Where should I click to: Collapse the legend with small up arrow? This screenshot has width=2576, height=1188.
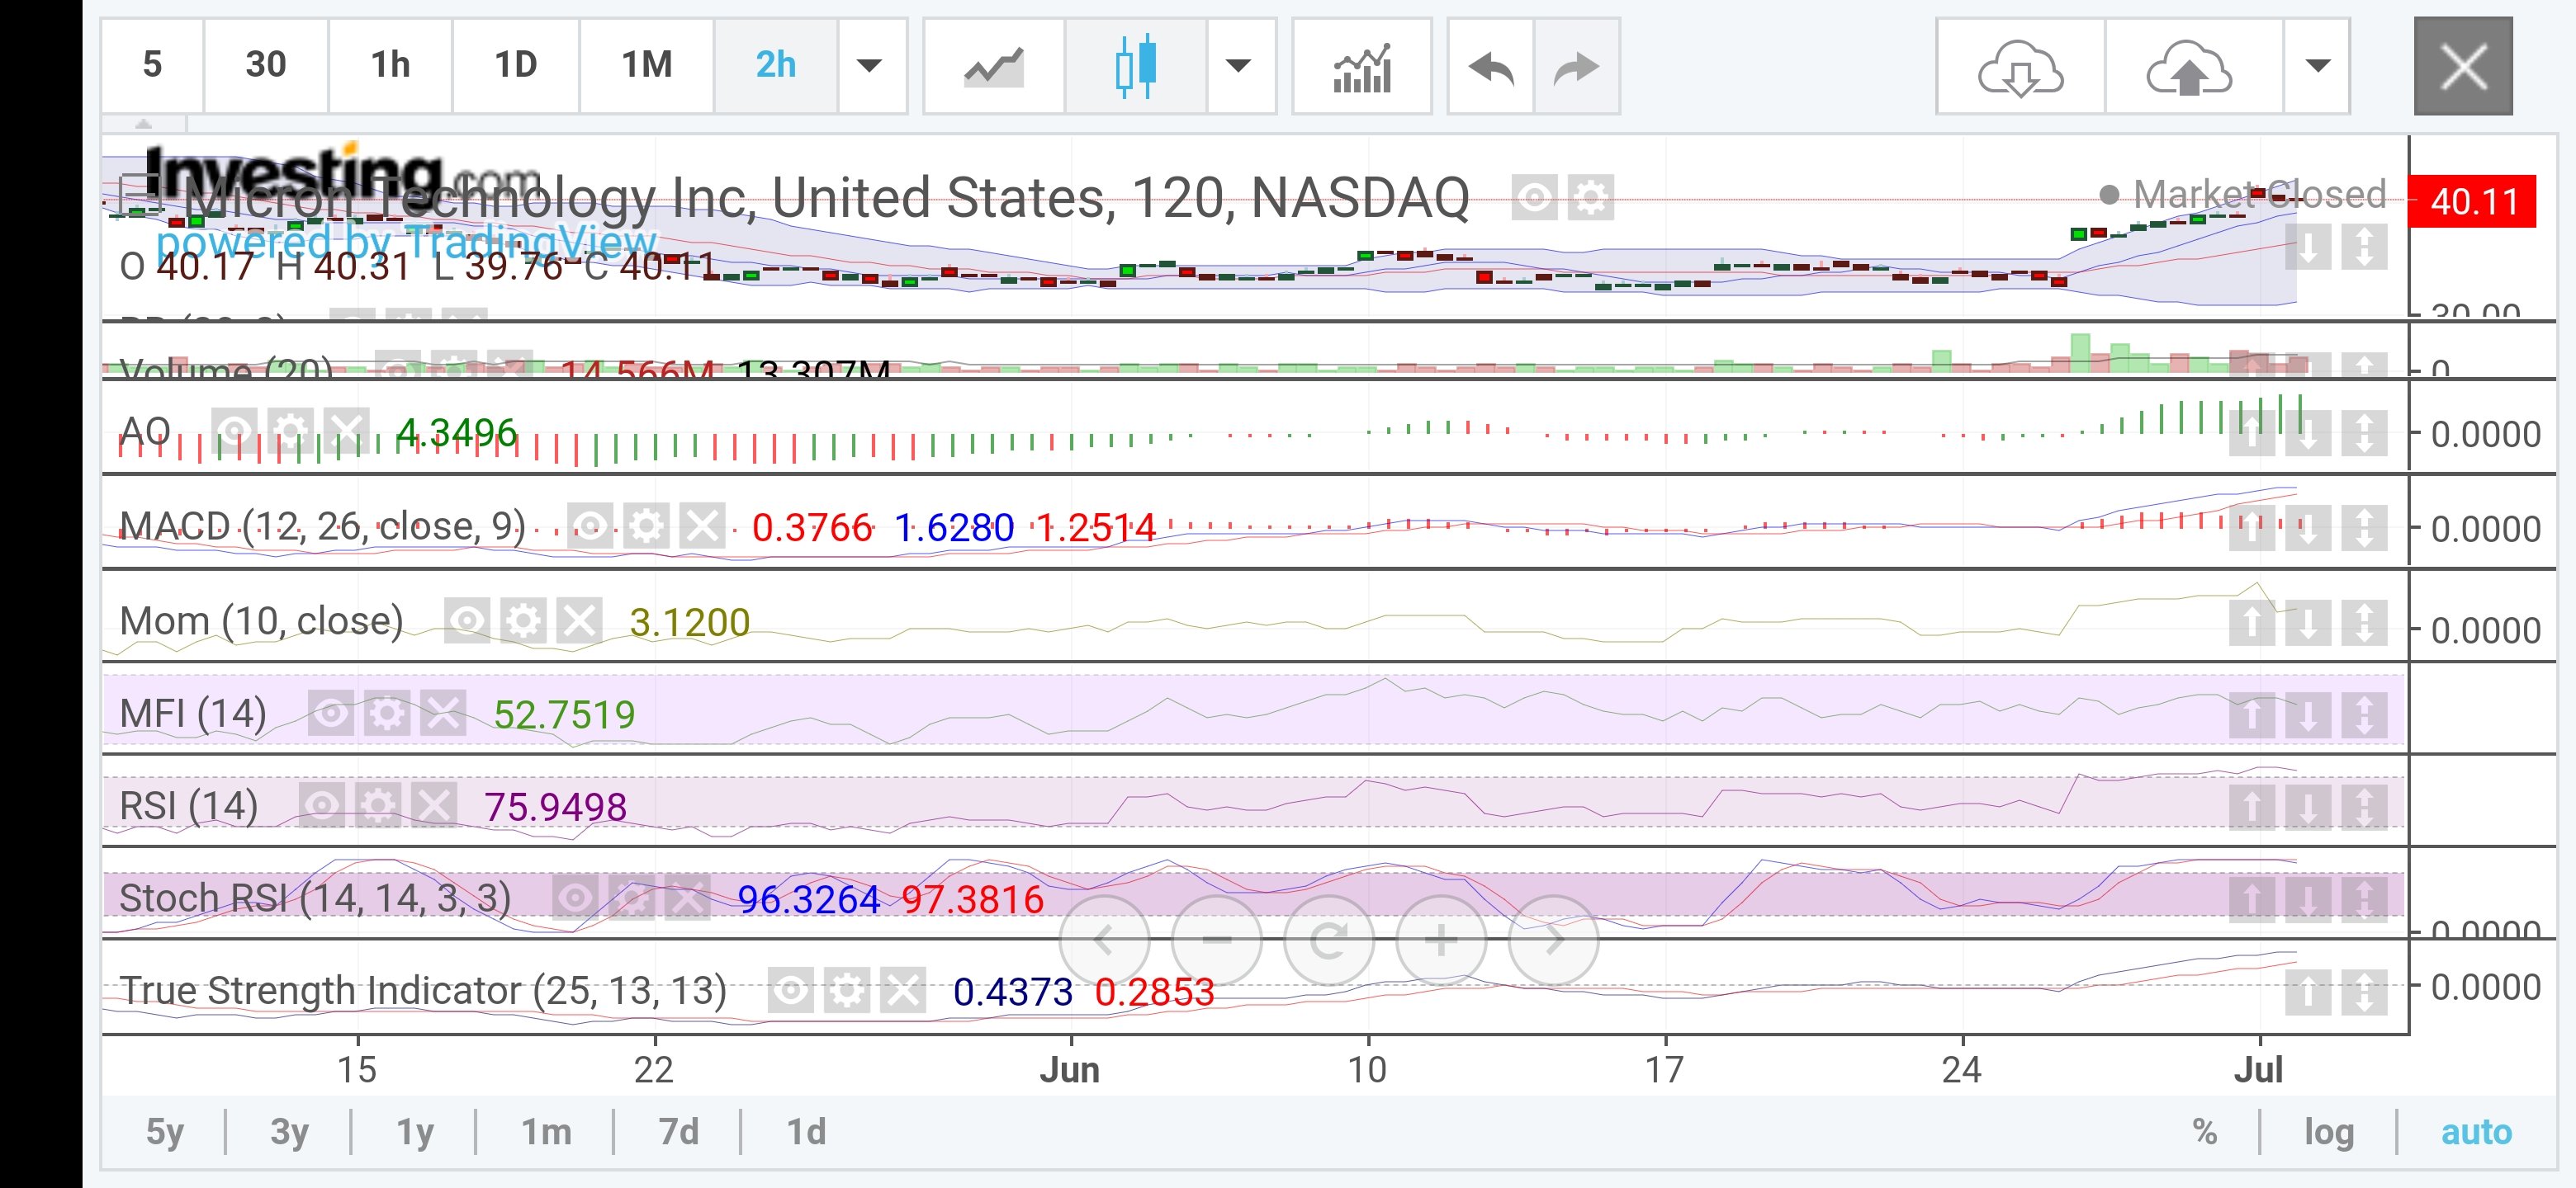point(144,124)
